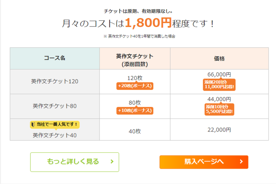This screenshot has width=276, height=184.
Task: Click the 1,800円 highlighted monthly cost
Action: pyautogui.click(x=148, y=24)
